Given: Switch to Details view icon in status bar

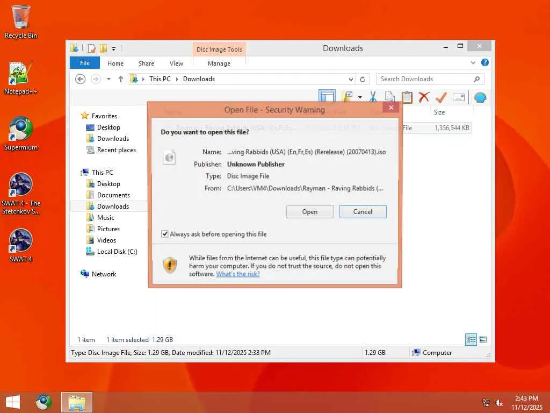Looking at the screenshot, I should coord(471,339).
